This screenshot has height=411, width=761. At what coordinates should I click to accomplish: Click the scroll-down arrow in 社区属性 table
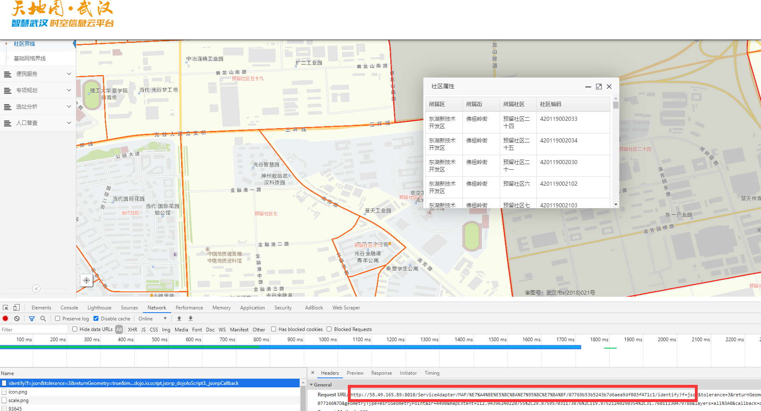tap(616, 204)
